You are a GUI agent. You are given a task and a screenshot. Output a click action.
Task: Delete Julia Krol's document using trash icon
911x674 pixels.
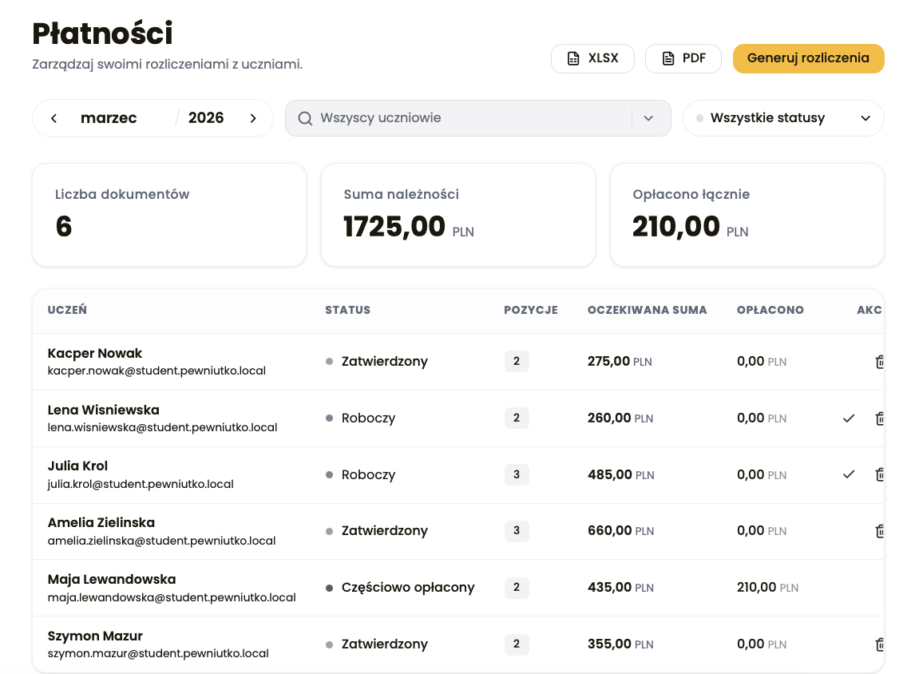point(881,474)
